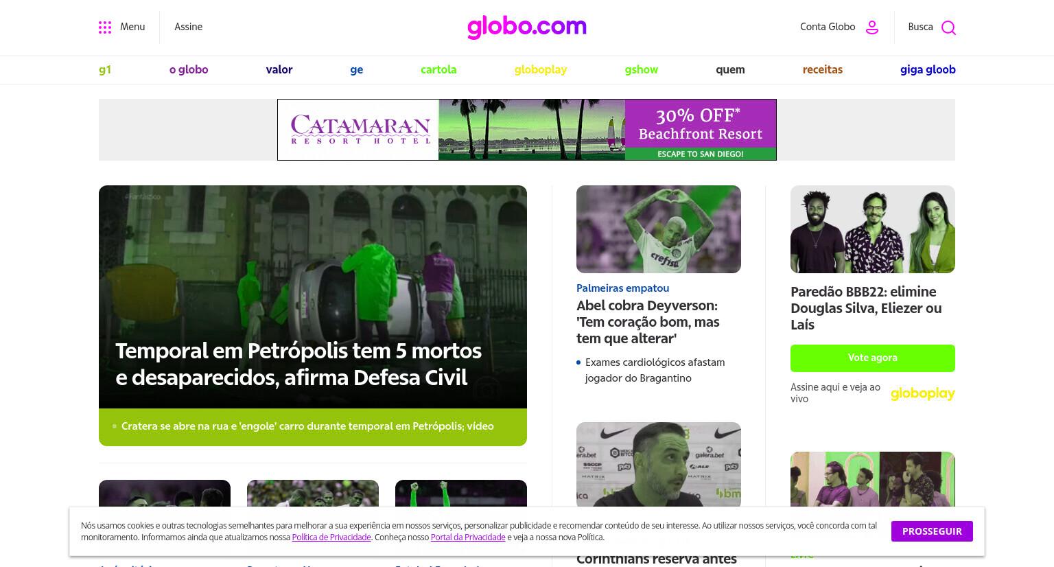Open globoplay in navigation bar
The image size is (1054, 567).
541,69
